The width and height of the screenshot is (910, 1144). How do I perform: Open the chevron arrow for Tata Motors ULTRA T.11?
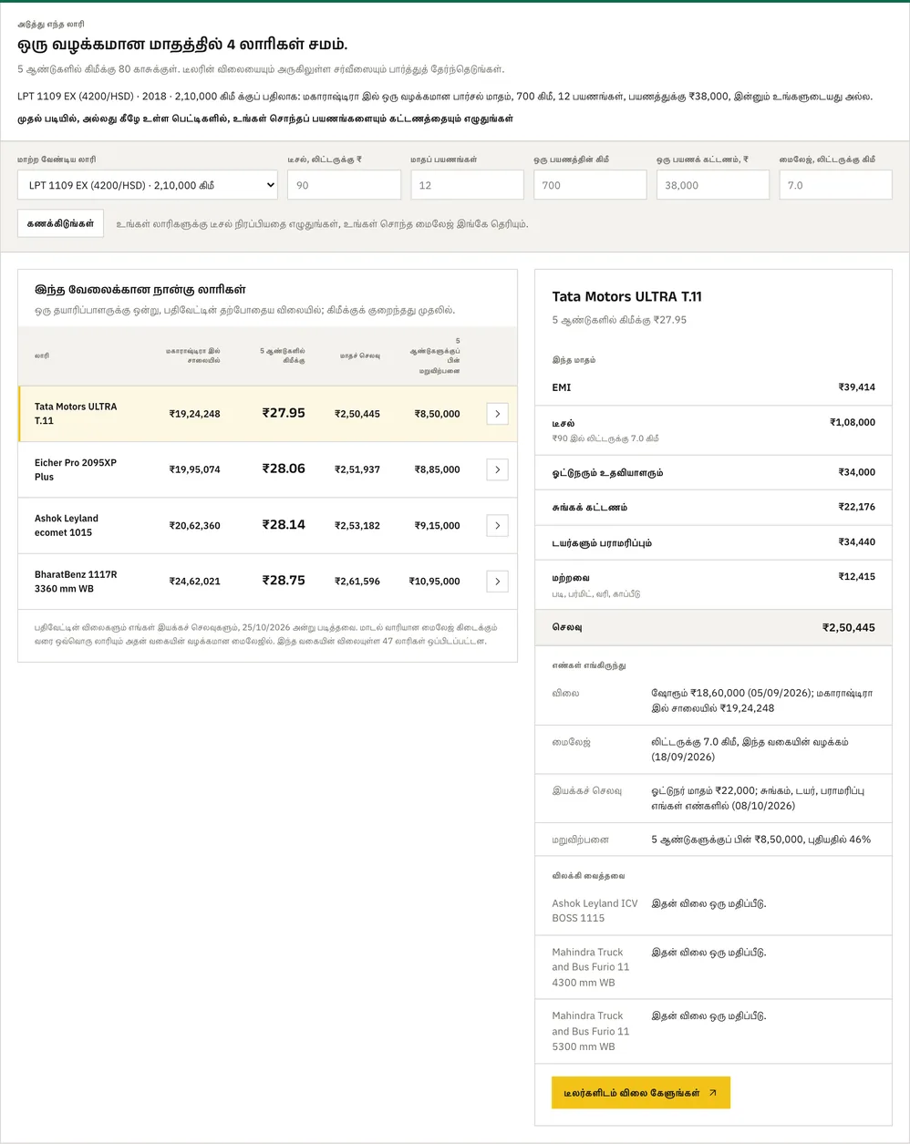tap(497, 414)
